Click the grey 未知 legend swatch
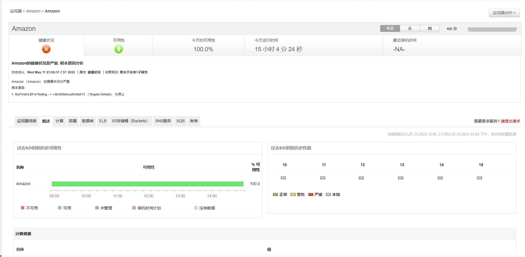Screen dimensions: 525x257 pos(328,194)
